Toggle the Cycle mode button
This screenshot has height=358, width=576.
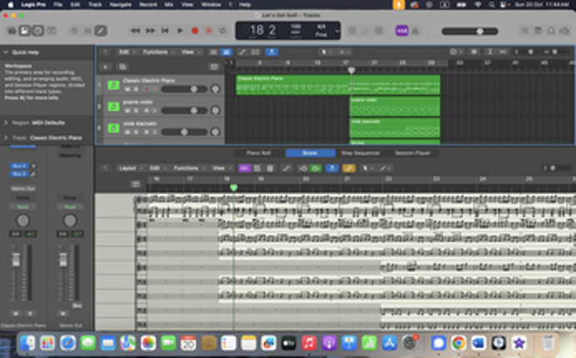click(x=223, y=31)
